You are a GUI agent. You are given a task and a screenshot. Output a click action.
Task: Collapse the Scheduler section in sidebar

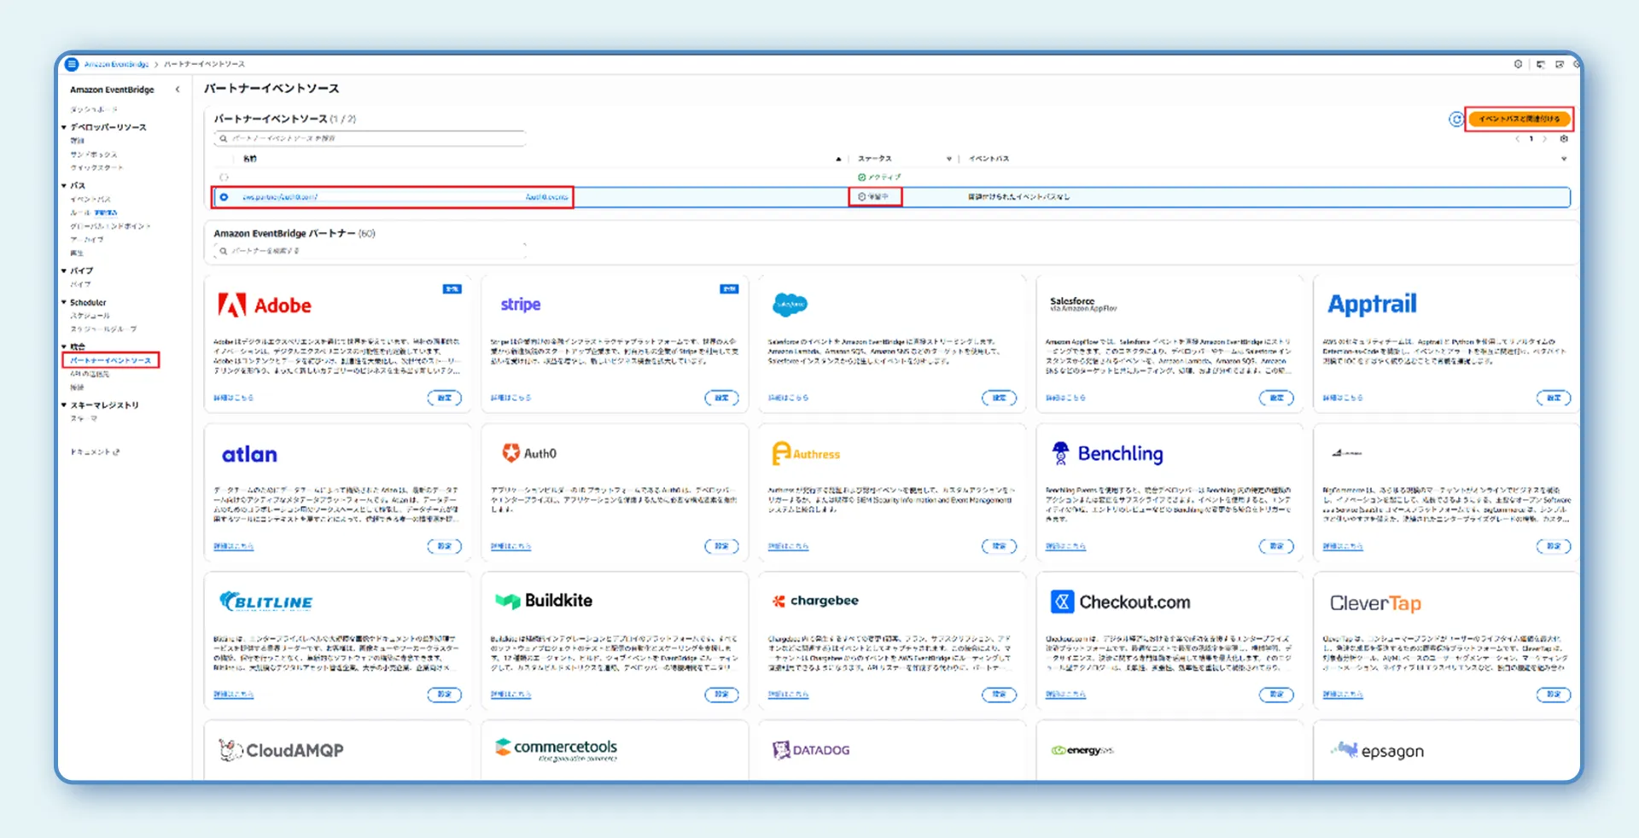pyautogui.click(x=64, y=302)
